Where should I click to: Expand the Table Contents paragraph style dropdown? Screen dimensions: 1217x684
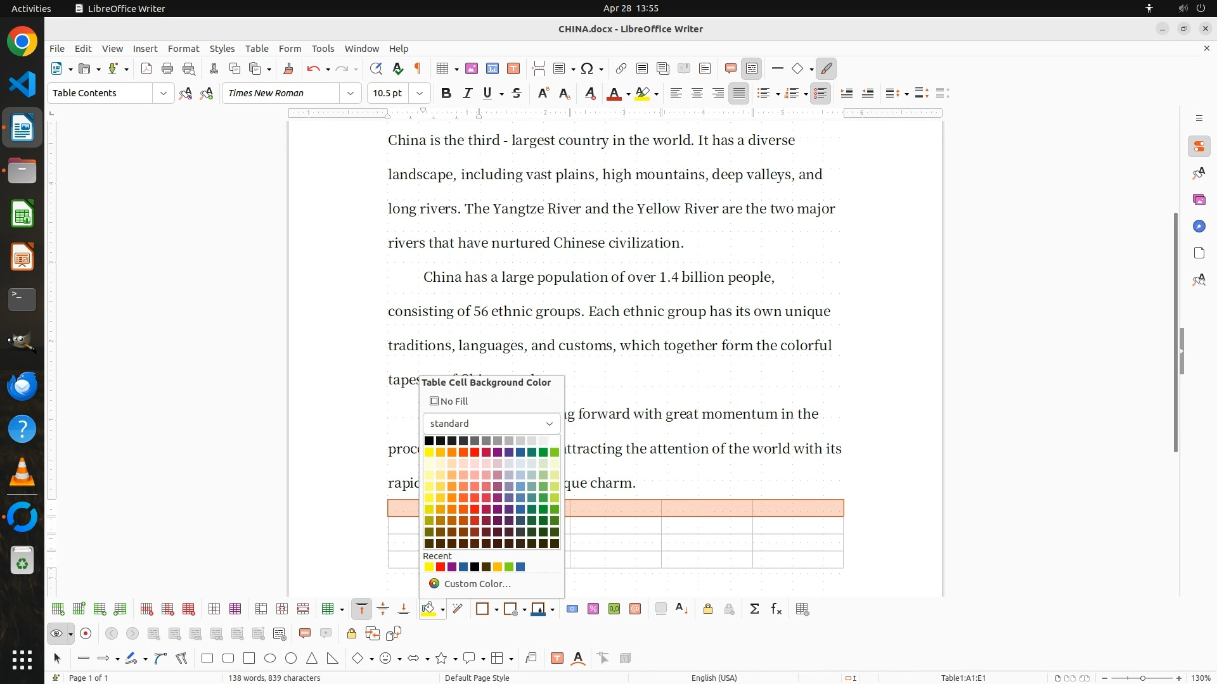(164, 93)
